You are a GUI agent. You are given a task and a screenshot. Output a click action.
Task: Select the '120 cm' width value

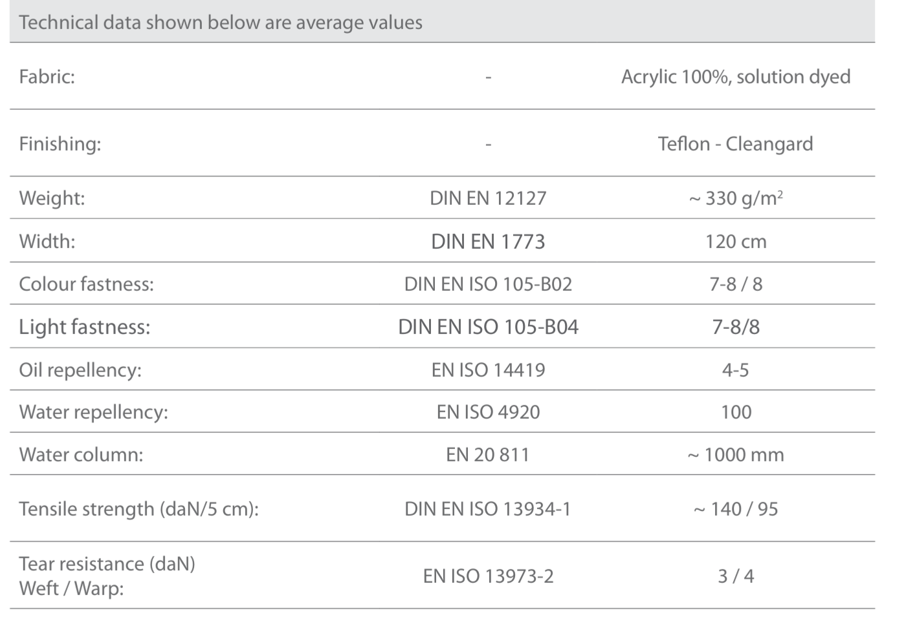pyautogui.click(x=735, y=242)
